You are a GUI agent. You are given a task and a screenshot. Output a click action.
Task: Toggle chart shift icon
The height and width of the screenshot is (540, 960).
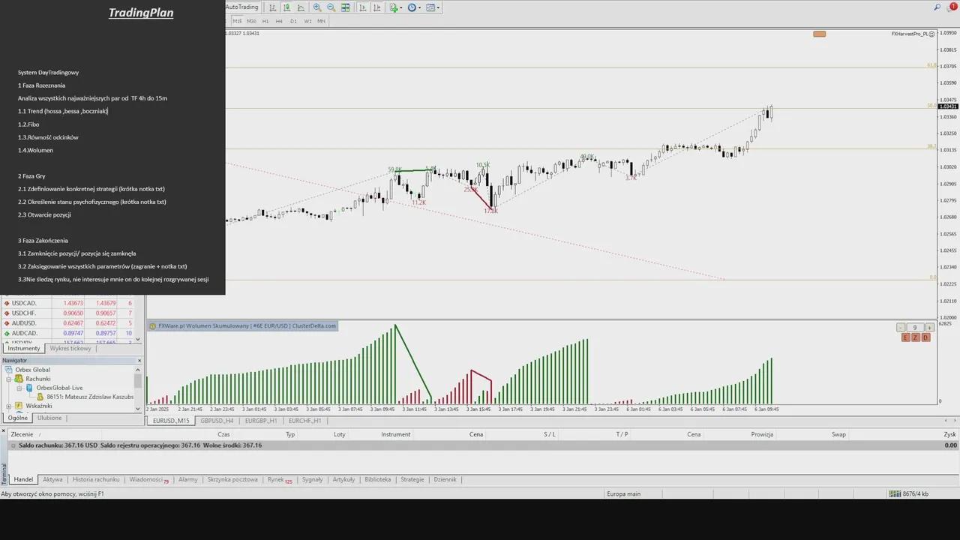(x=376, y=7)
